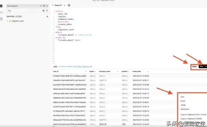
Task: Click the (EMPTY) company_name cell in second row
Action: pos(103,80)
